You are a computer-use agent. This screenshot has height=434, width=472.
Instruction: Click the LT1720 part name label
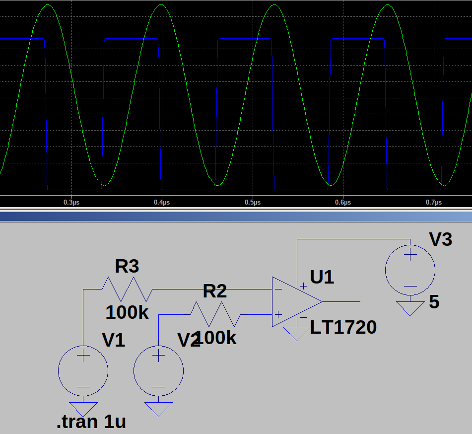click(343, 327)
